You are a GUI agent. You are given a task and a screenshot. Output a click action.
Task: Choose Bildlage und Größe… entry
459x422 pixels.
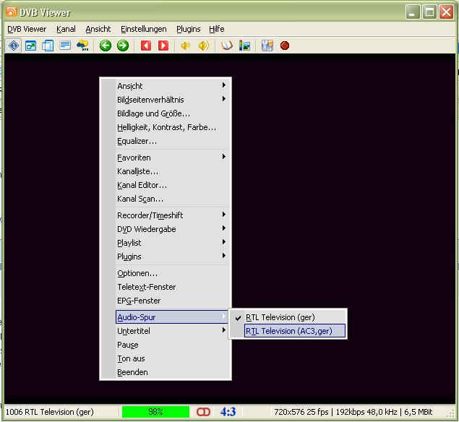coord(172,113)
